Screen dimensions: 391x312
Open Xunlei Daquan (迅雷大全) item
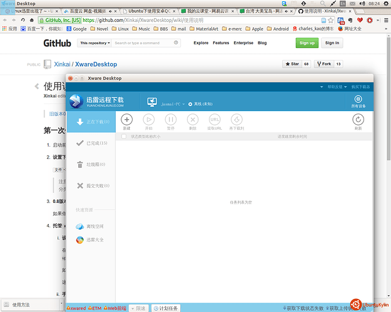[89, 240]
